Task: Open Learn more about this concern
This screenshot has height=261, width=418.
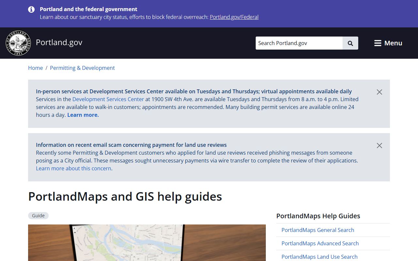Action: click(x=73, y=168)
